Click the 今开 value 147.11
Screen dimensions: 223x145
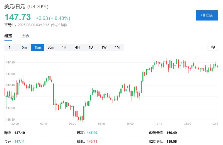20,142
